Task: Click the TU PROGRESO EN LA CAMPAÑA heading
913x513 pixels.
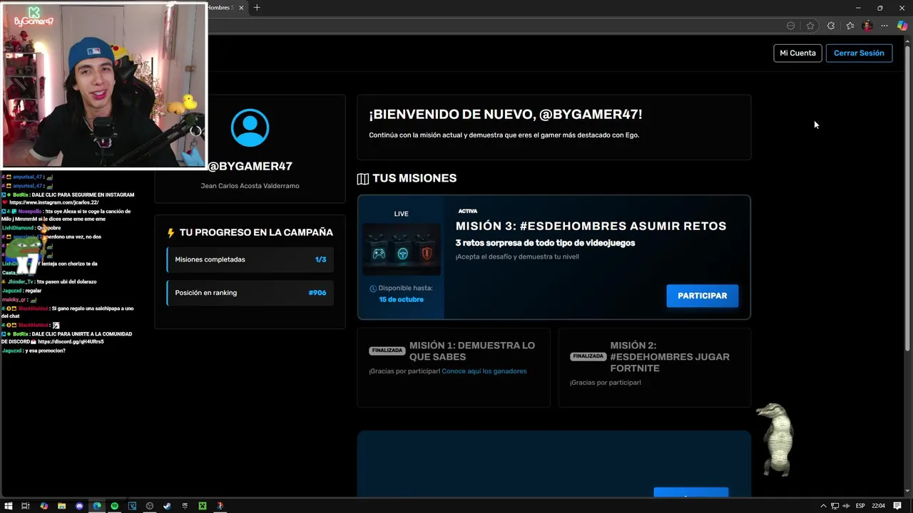Action: click(x=256, y=232)
